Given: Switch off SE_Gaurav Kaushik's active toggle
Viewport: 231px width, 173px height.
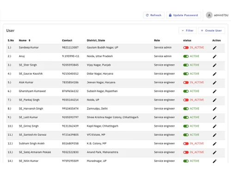Looking at the screenshot, I should coord(186,74).
